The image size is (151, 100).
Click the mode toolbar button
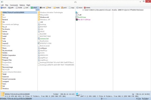pos(19,8)
